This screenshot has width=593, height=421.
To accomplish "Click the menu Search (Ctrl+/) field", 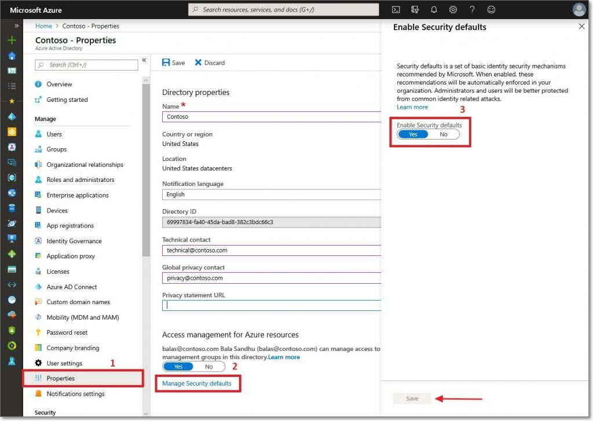I will [x=86, y=65].
